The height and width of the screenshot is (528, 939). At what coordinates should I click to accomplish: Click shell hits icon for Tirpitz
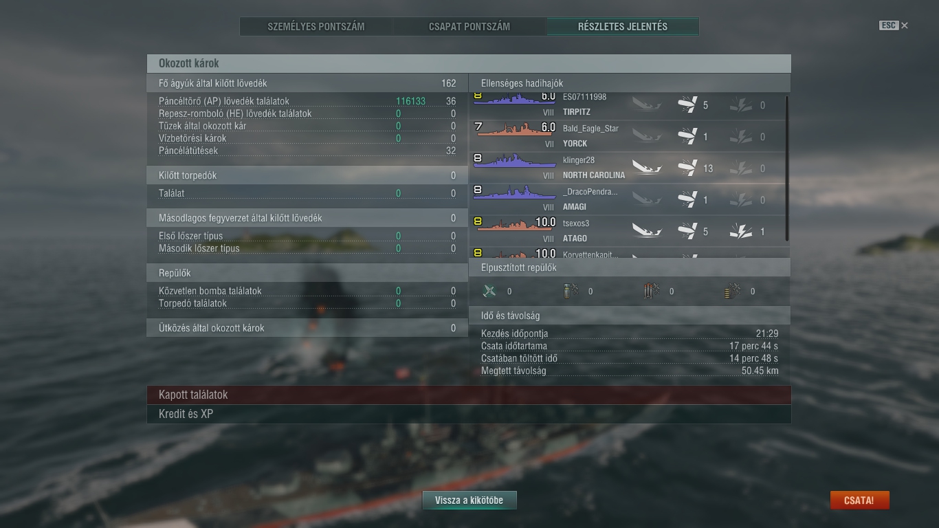pos(687,104)
